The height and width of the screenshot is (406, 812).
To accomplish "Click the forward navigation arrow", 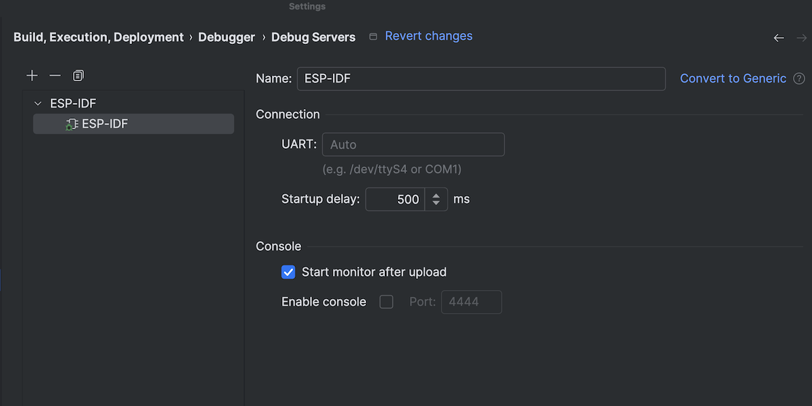I will [x=802, y=38].
